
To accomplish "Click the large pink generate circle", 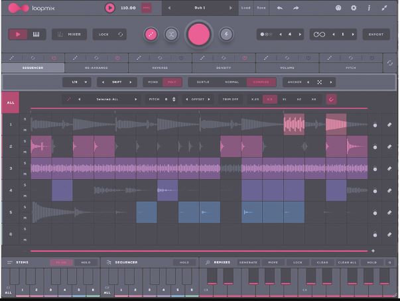I will point(199,34).
